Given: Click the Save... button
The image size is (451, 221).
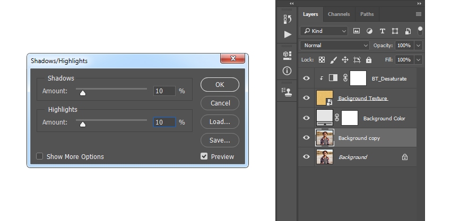Looking at the screenshot, I should pyautogui.click(x=220, y=140).
